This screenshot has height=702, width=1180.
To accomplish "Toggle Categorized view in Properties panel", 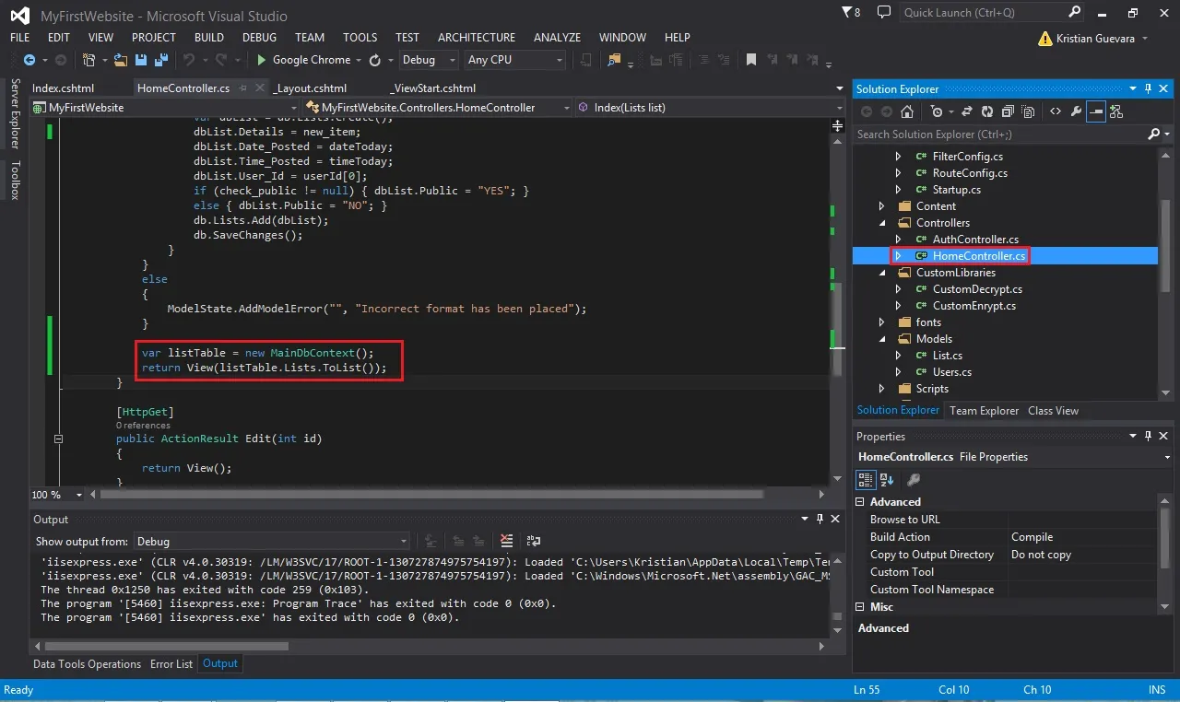I will pos(866,479).
